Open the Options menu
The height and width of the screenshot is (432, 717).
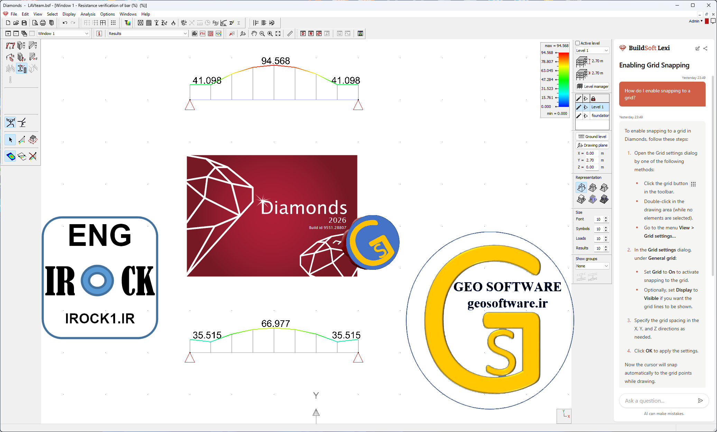108,14
